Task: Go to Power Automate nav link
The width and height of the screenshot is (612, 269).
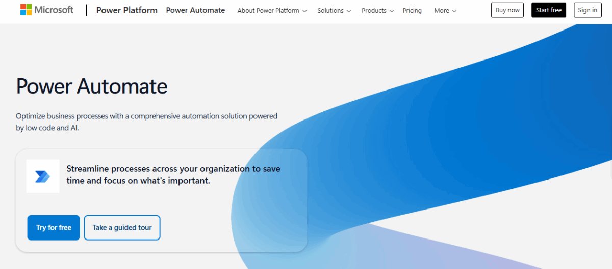Action: click(x=195, y=10)
